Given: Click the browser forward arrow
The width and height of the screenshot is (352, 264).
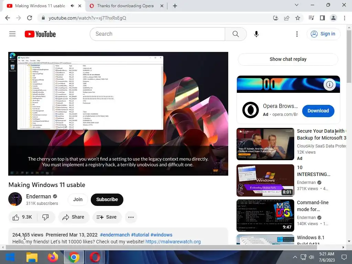Looking at the screenshot, I should tap(19, 18).
